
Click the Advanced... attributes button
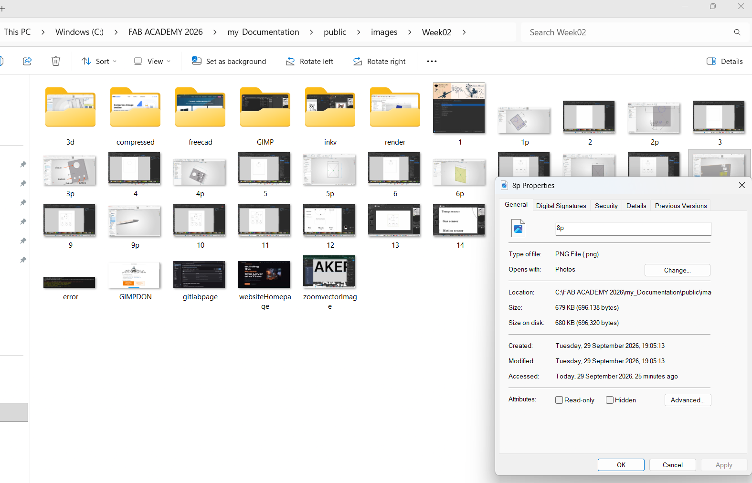688,400
